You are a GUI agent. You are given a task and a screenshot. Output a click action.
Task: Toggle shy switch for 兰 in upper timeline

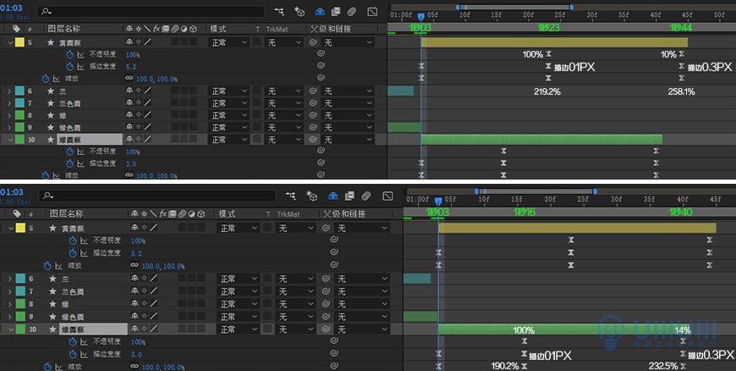129,91
